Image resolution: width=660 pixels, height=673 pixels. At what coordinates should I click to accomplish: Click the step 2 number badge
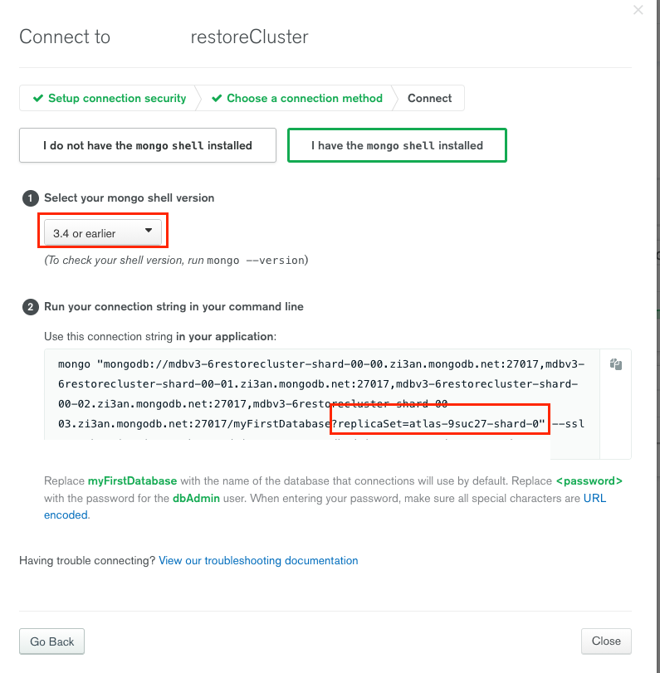pos(31,307)
